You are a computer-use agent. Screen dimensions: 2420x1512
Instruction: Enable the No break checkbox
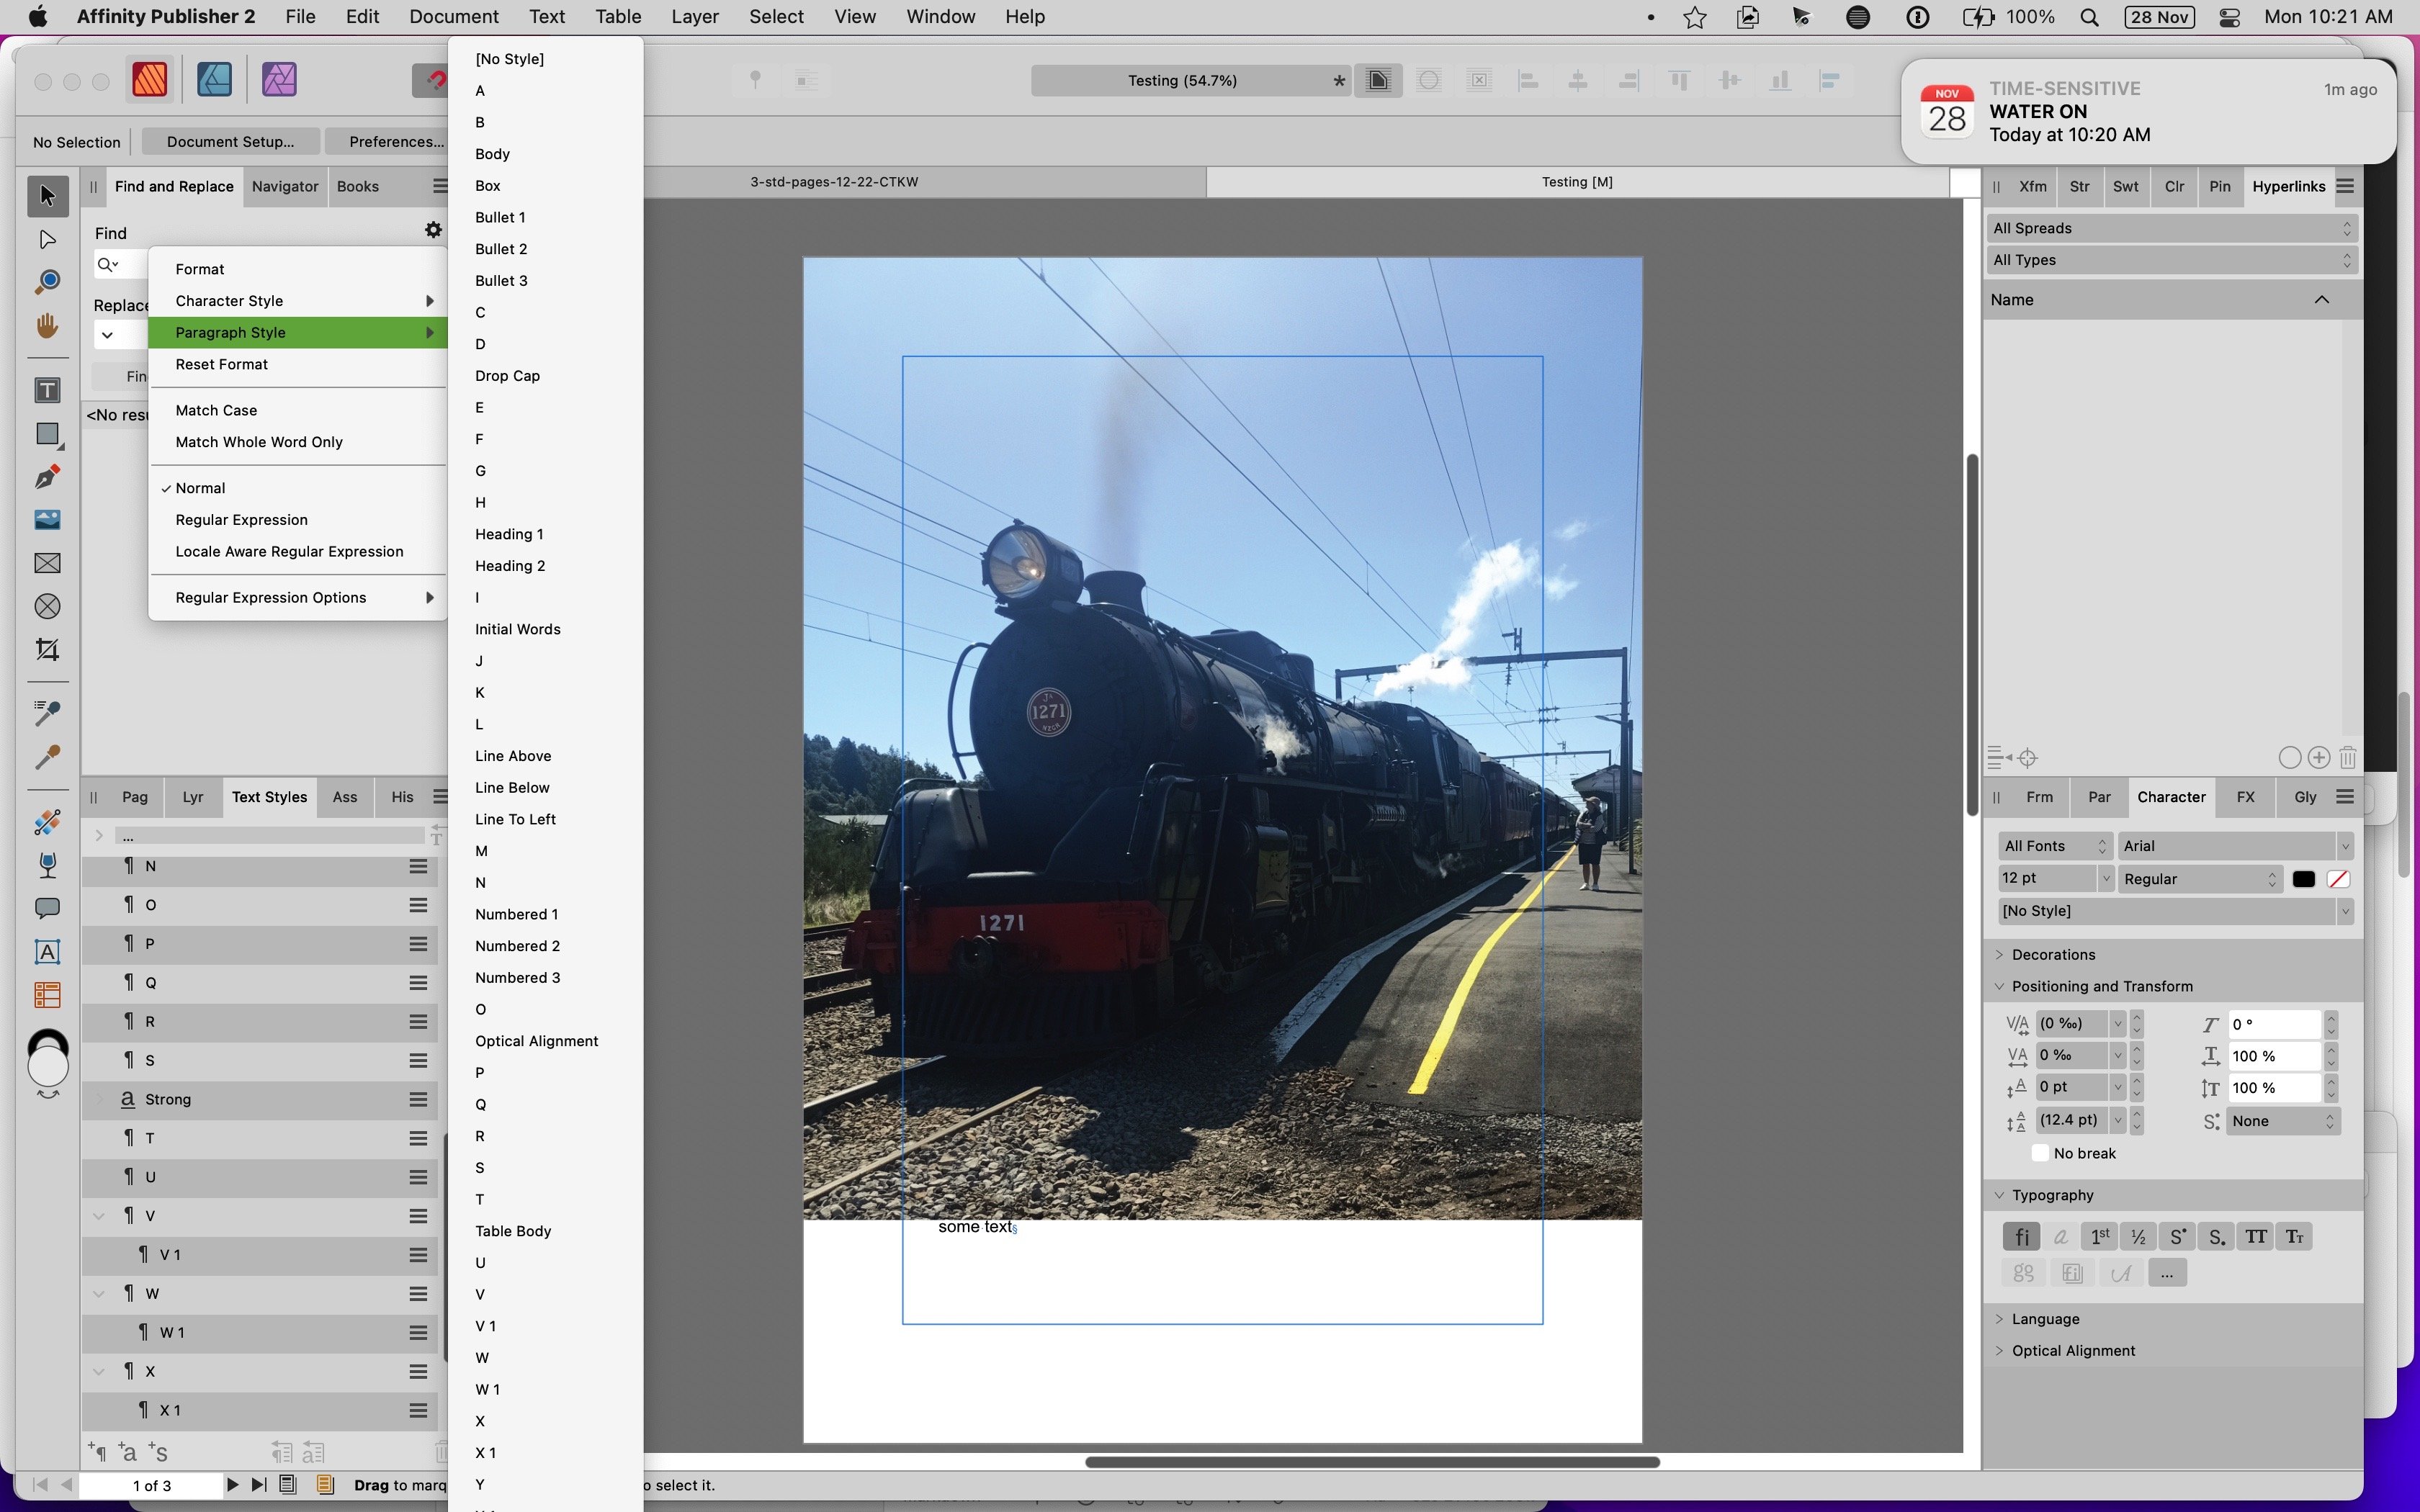coord(2040,1153)
